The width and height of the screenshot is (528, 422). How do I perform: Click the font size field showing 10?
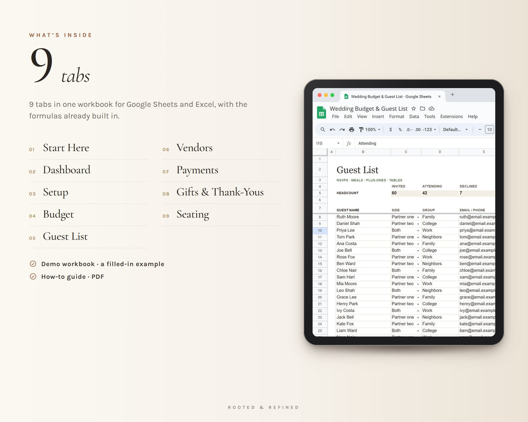click(489, 130)
